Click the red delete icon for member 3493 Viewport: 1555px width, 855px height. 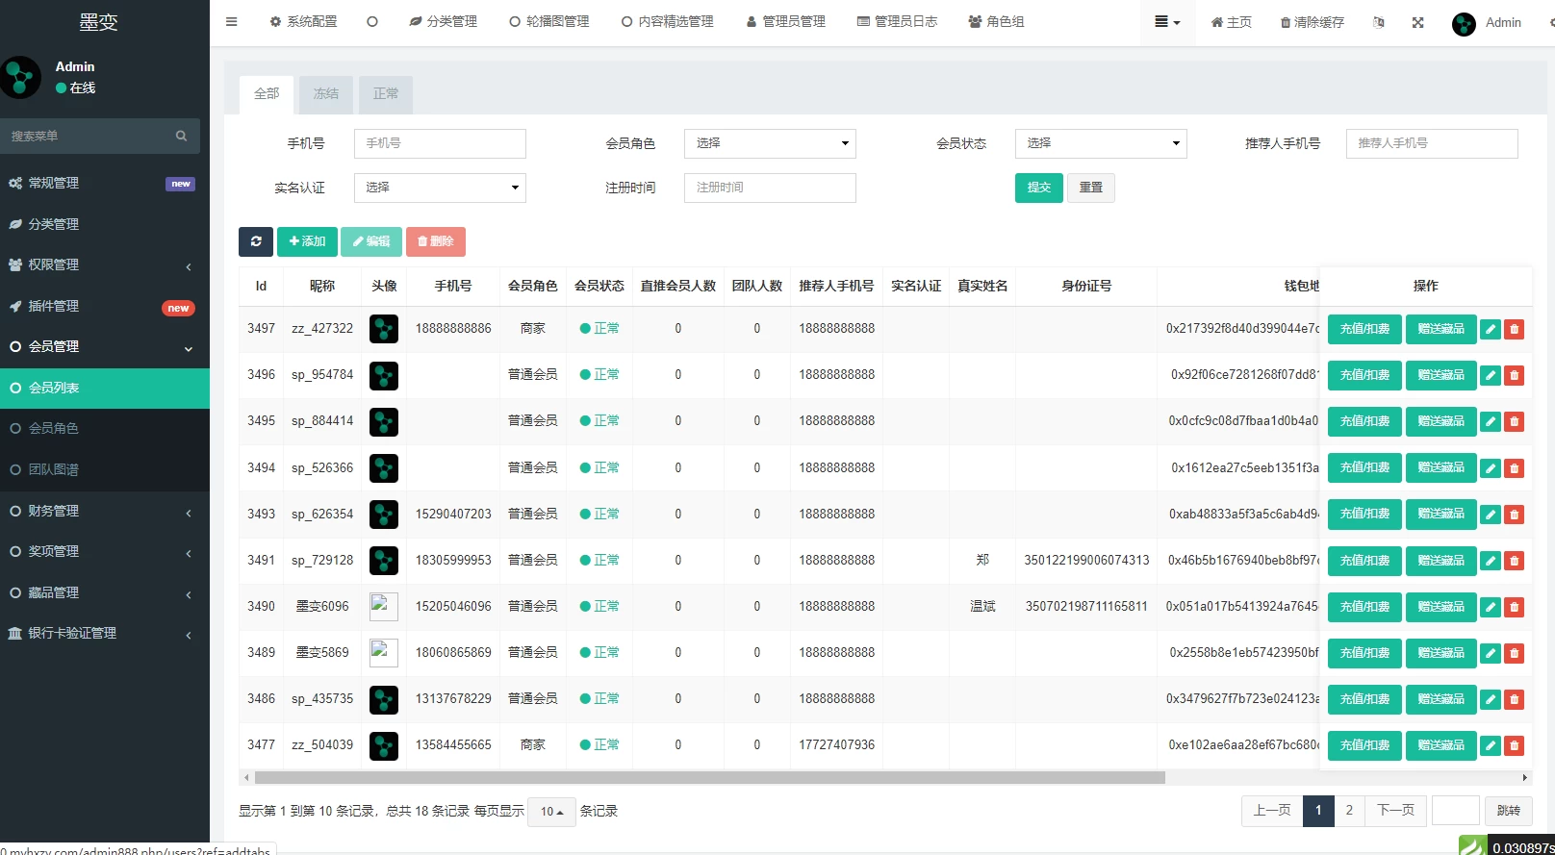[1515, 515]
